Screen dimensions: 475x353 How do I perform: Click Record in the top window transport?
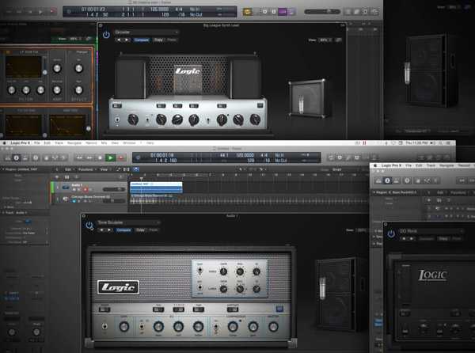pos(52,12)
